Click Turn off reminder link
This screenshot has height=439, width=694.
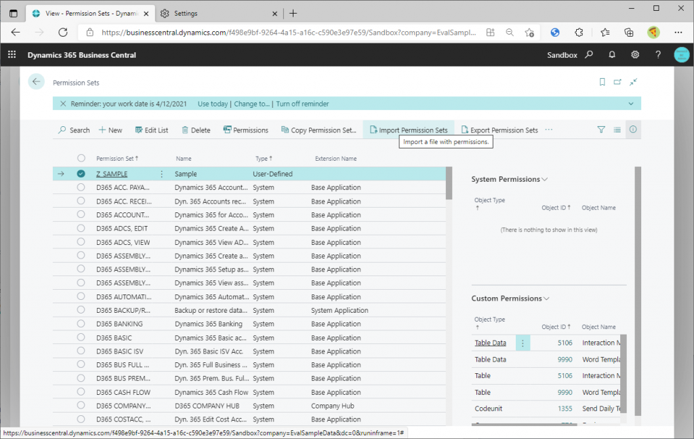302,104
